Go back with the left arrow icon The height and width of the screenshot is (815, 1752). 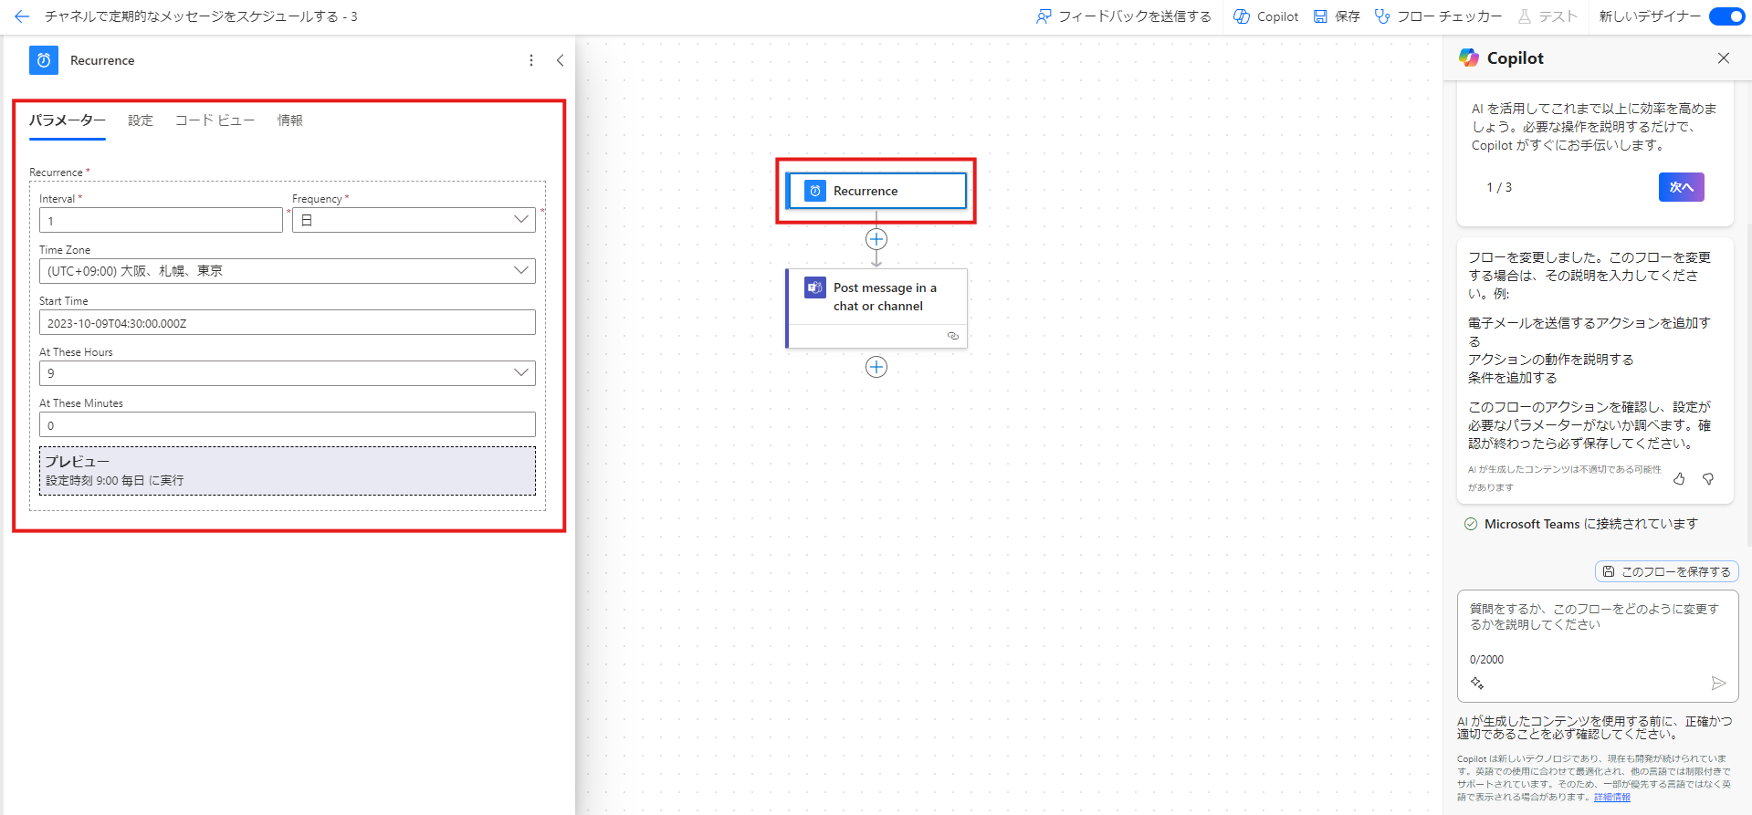[22, 16]
